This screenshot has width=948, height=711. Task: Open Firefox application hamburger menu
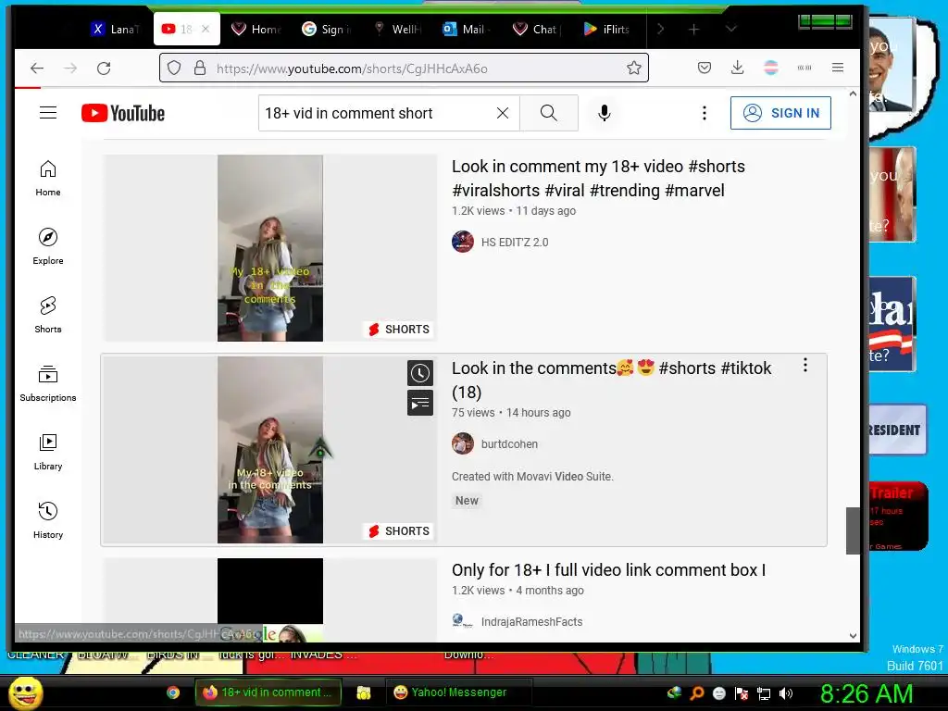837,68
